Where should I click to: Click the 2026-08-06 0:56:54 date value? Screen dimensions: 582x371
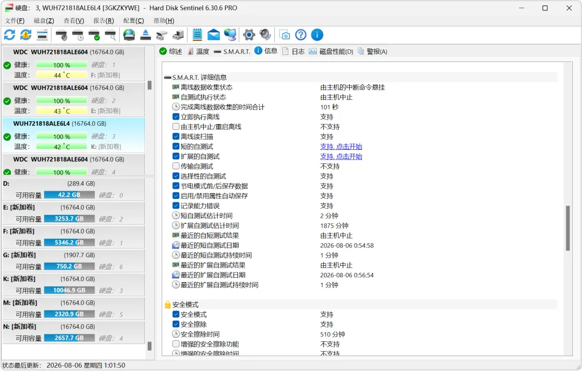click(x=347, y=275)
